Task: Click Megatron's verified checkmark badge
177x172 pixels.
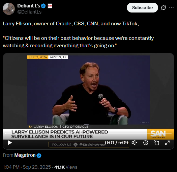Action: 39,155
